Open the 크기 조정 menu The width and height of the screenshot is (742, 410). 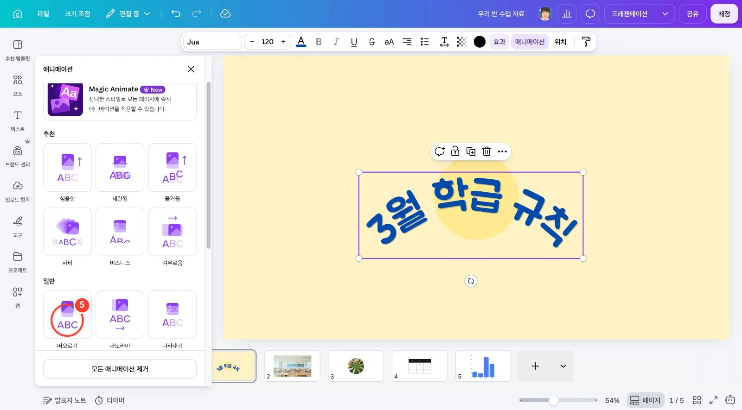click(x=77, y=14)
